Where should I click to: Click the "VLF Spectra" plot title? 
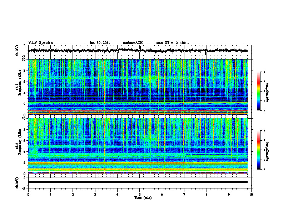(40, 43)
